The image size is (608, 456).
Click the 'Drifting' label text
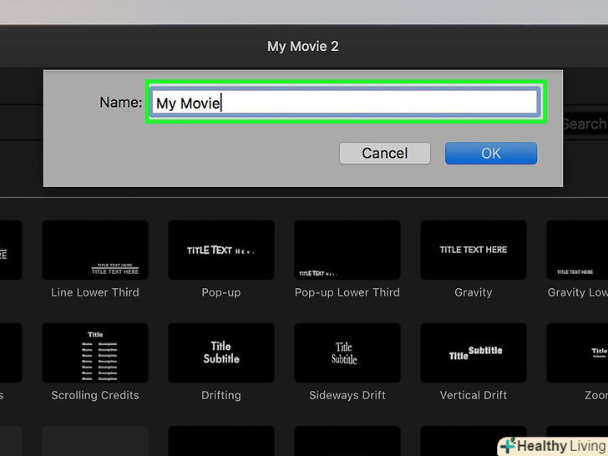click(221, 396)
